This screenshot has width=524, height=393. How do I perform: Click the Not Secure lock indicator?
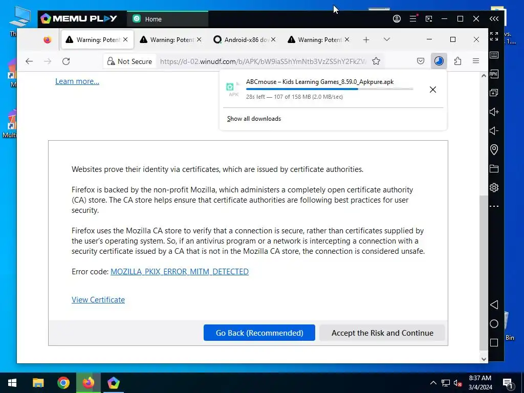[x=129, y=61]
